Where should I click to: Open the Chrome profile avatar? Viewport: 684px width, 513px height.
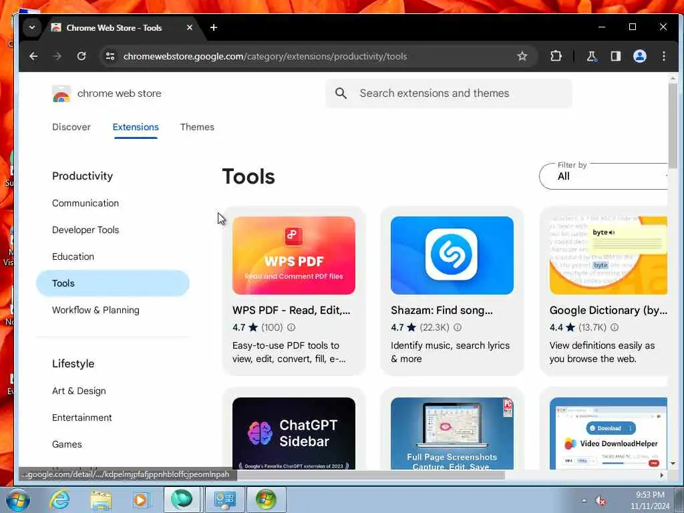pos(639,56)
